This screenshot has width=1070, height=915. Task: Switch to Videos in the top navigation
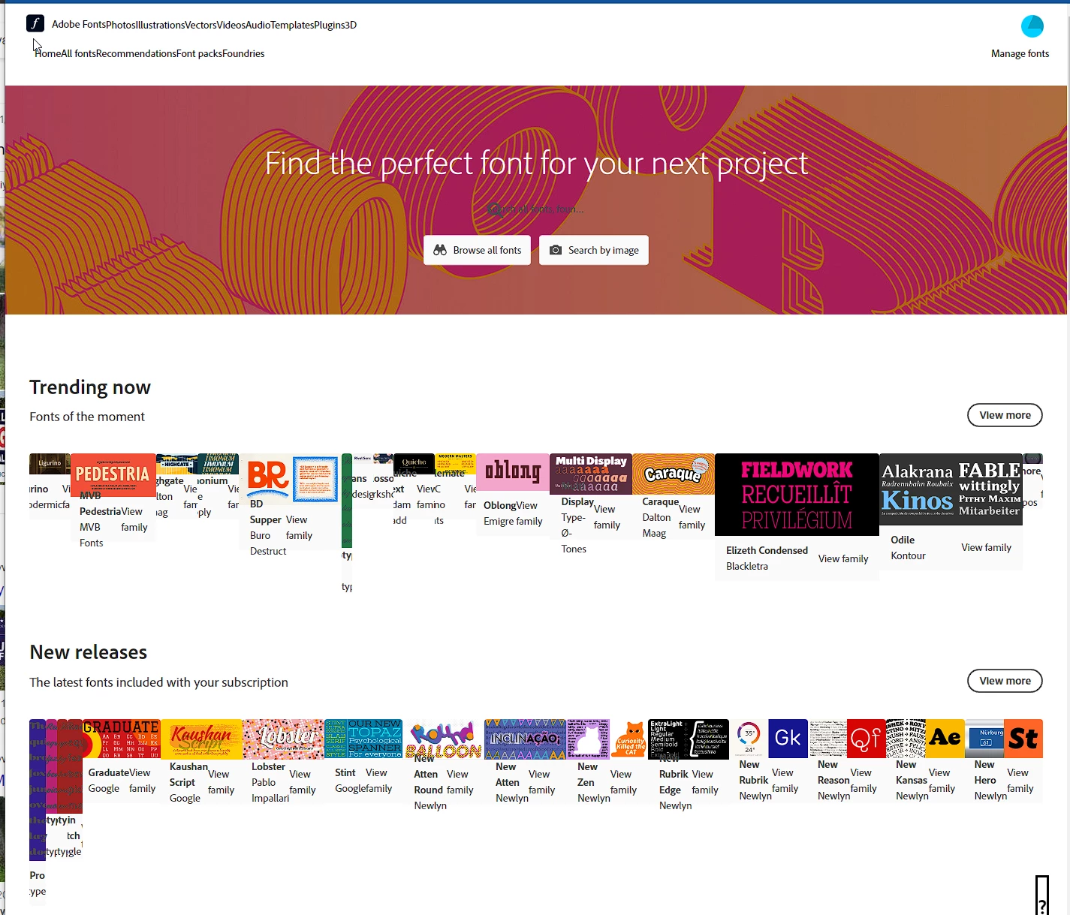[231, 25]
